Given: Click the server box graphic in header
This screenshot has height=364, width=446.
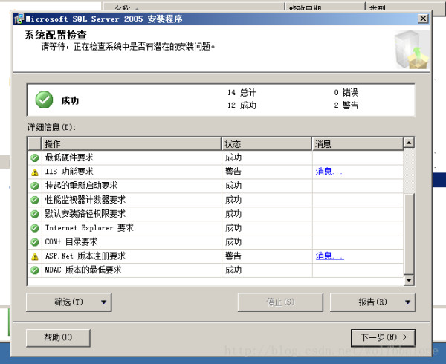Looking at the screenshot, I should coord(411,50).
